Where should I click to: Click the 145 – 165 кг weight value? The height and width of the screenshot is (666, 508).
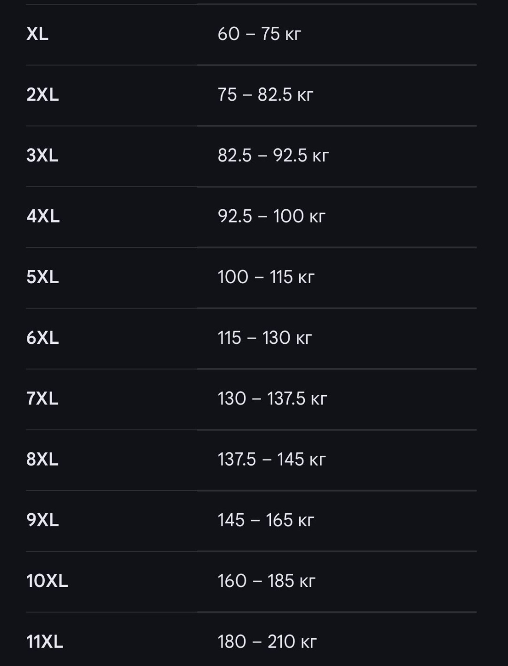(x=265, y=520)
